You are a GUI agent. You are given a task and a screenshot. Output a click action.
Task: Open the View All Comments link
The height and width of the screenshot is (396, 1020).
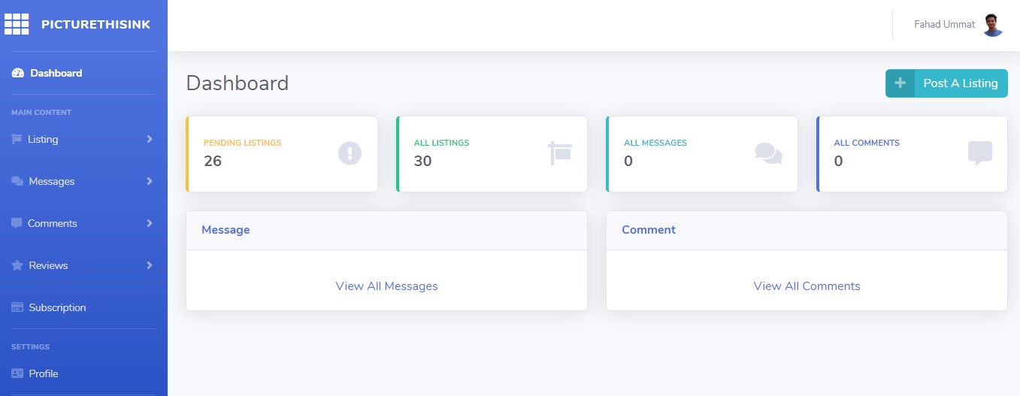[x=807, y=286]
